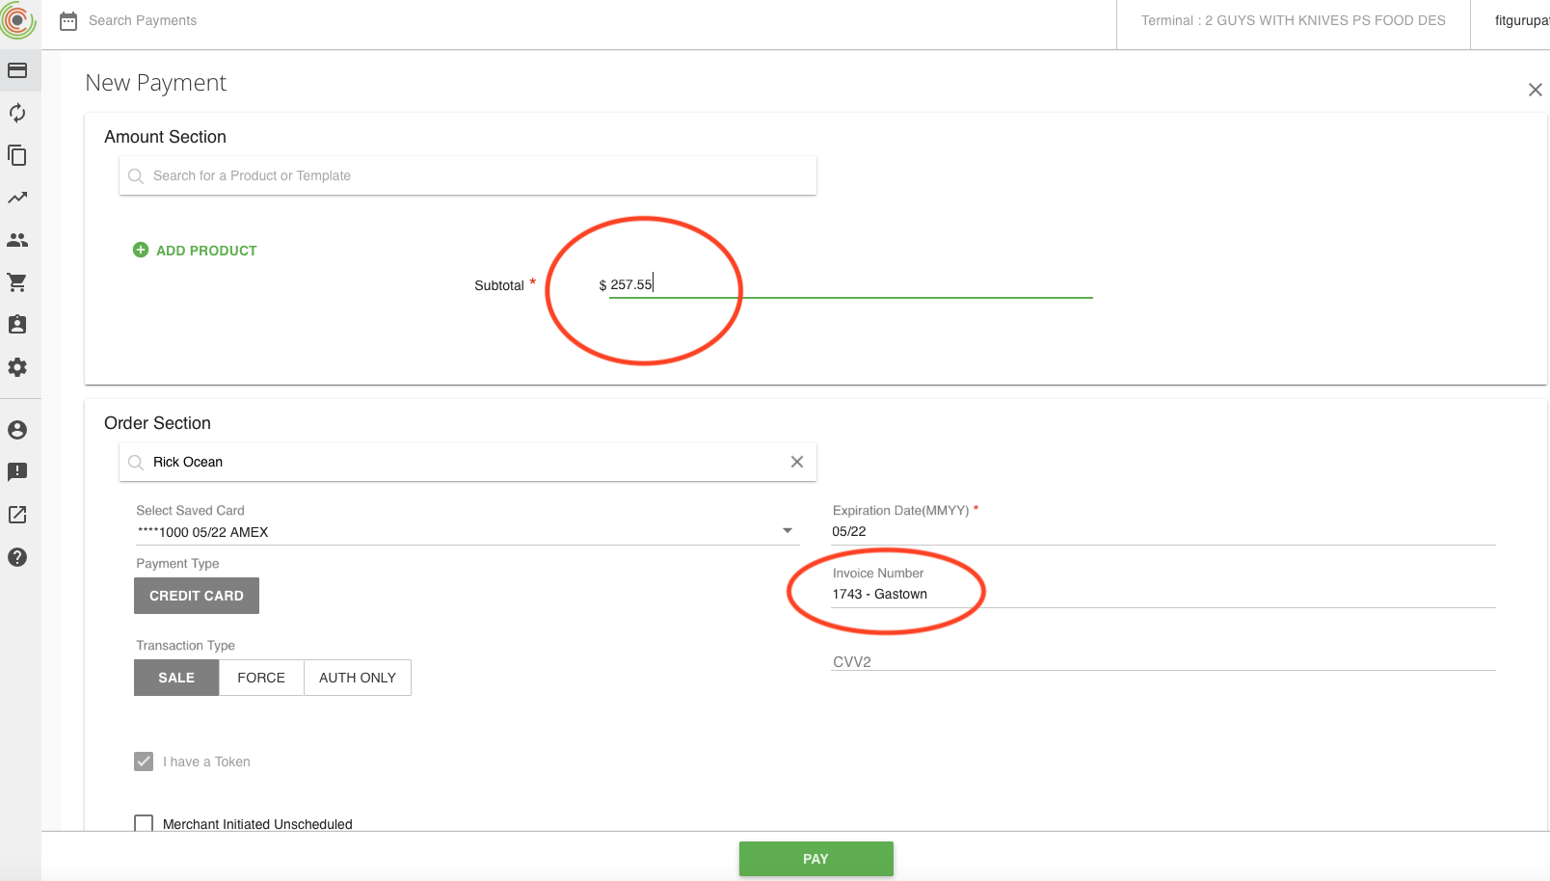Open the help question mark icon
This screenshot has height=881, width=1550.
[x=17, y=557]
